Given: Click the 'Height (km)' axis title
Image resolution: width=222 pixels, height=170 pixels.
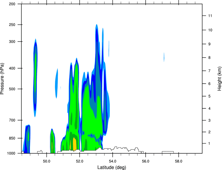Looking at the screenshot, I should pos(219,78).
